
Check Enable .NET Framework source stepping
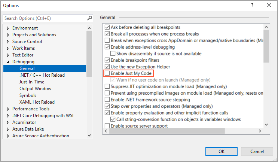point(107,100)
